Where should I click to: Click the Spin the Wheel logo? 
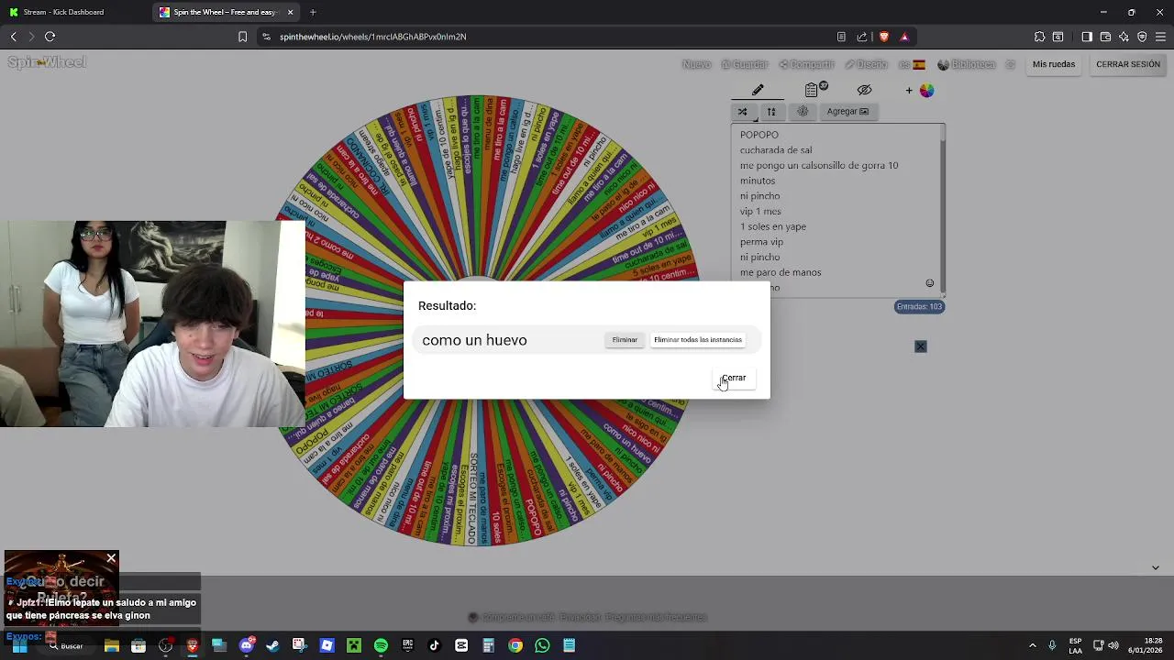pos(47,62)
